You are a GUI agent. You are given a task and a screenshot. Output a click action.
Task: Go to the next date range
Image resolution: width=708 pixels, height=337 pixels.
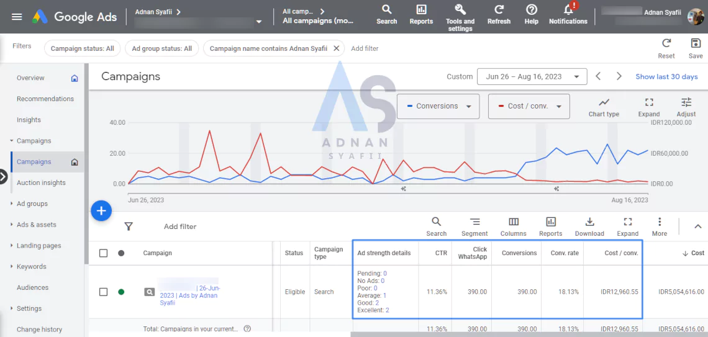(x=619, y=77)
